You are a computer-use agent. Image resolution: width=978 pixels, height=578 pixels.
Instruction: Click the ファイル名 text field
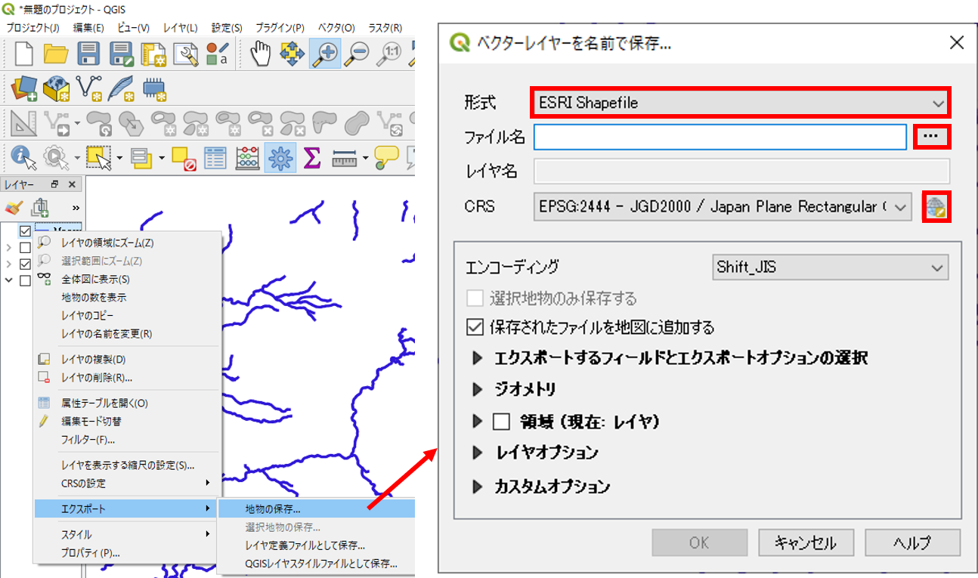click(x=720, y=136)
